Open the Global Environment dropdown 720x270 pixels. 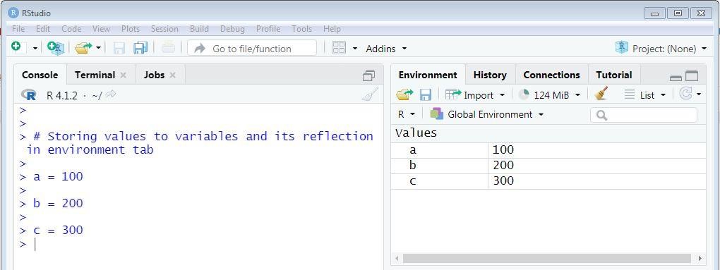click(x=487, y=114)
